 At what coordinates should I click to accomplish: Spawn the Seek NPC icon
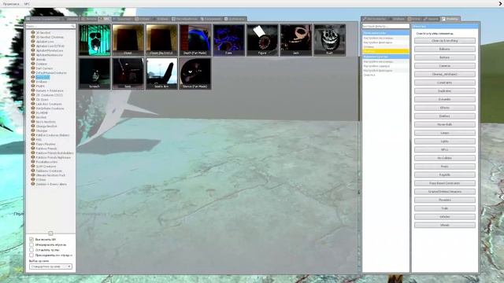(128, 73)
